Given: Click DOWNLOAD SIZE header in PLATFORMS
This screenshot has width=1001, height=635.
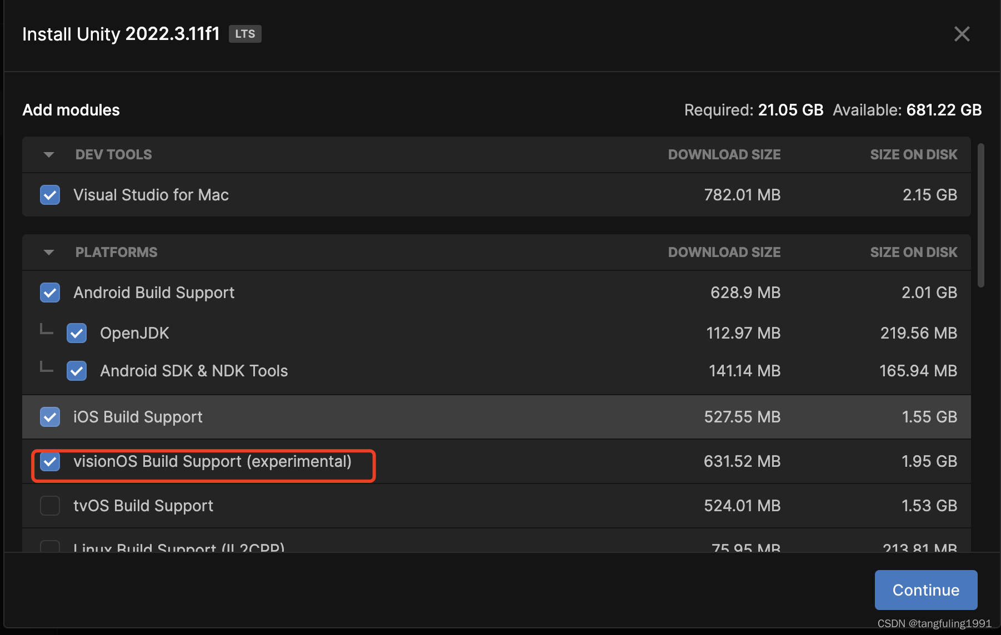Looking at the screenshot, I should click(x=724, y=253).
